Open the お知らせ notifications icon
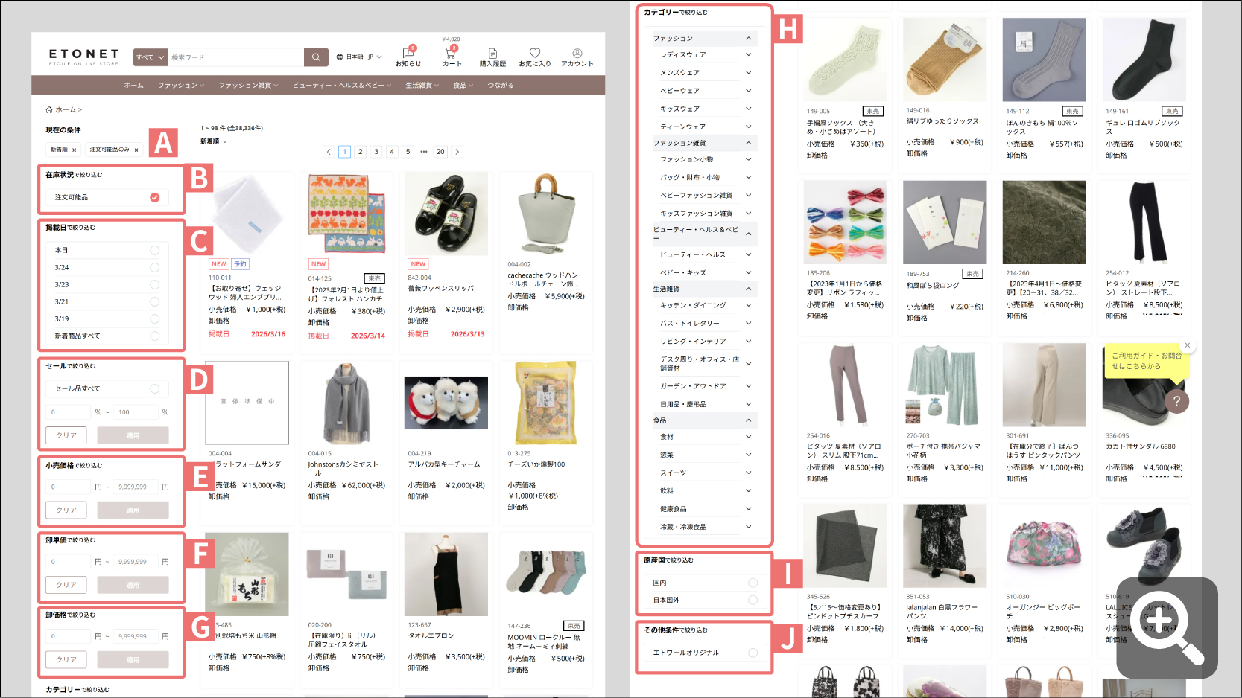Screen dimensions: 1242x698 408,54
